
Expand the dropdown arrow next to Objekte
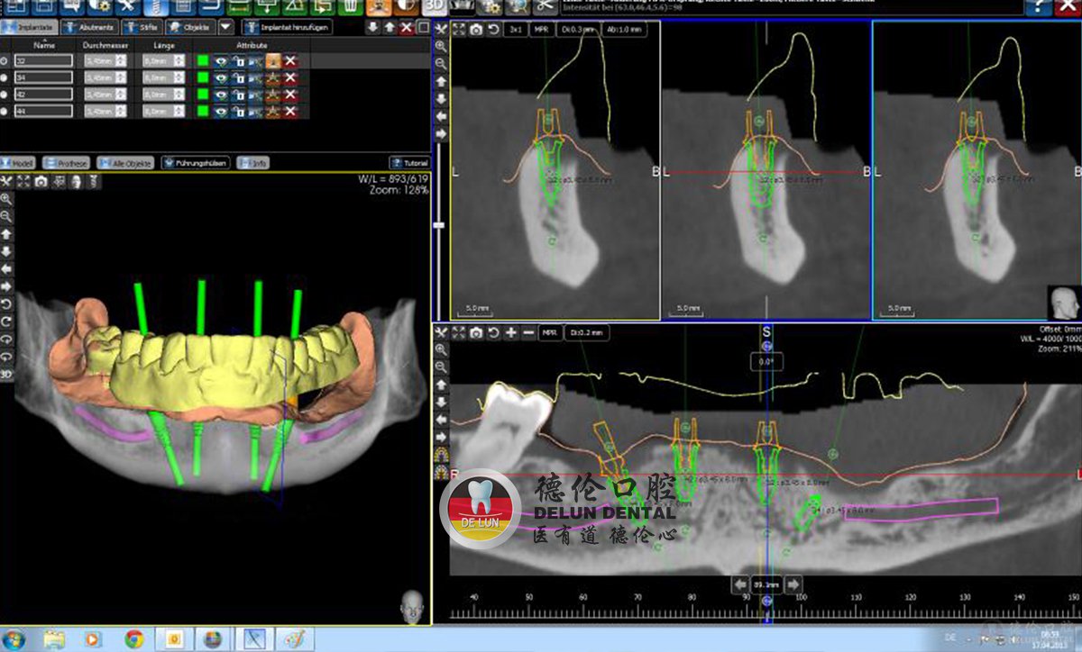pyautogui.click(x=225, y=27)
